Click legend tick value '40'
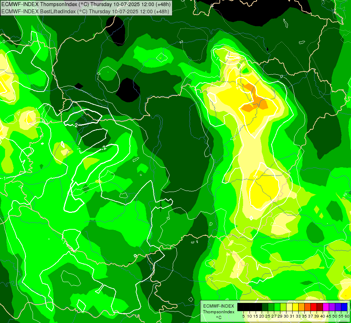Screen dimensions: 351x323 [x=323, y=316]
